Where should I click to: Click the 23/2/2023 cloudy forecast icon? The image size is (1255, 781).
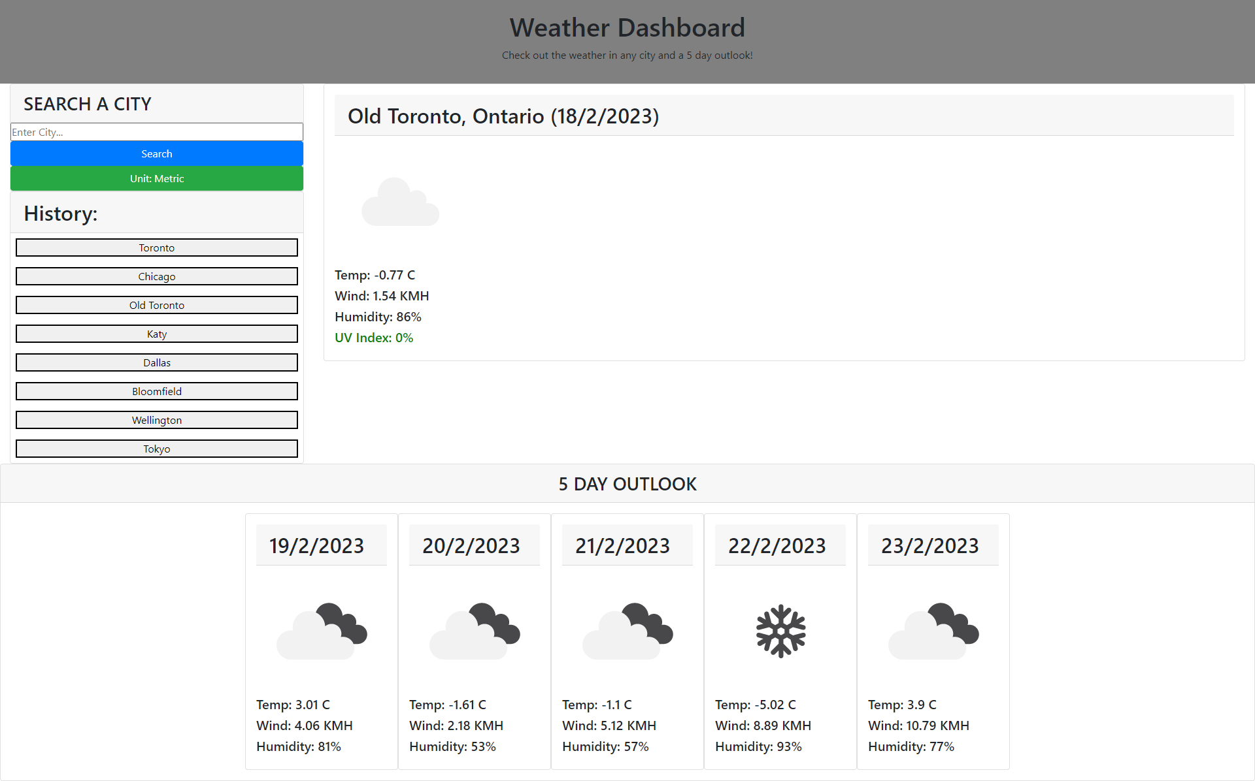(933, 631)
